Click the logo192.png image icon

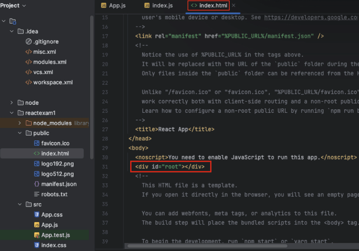coord(36,164)
